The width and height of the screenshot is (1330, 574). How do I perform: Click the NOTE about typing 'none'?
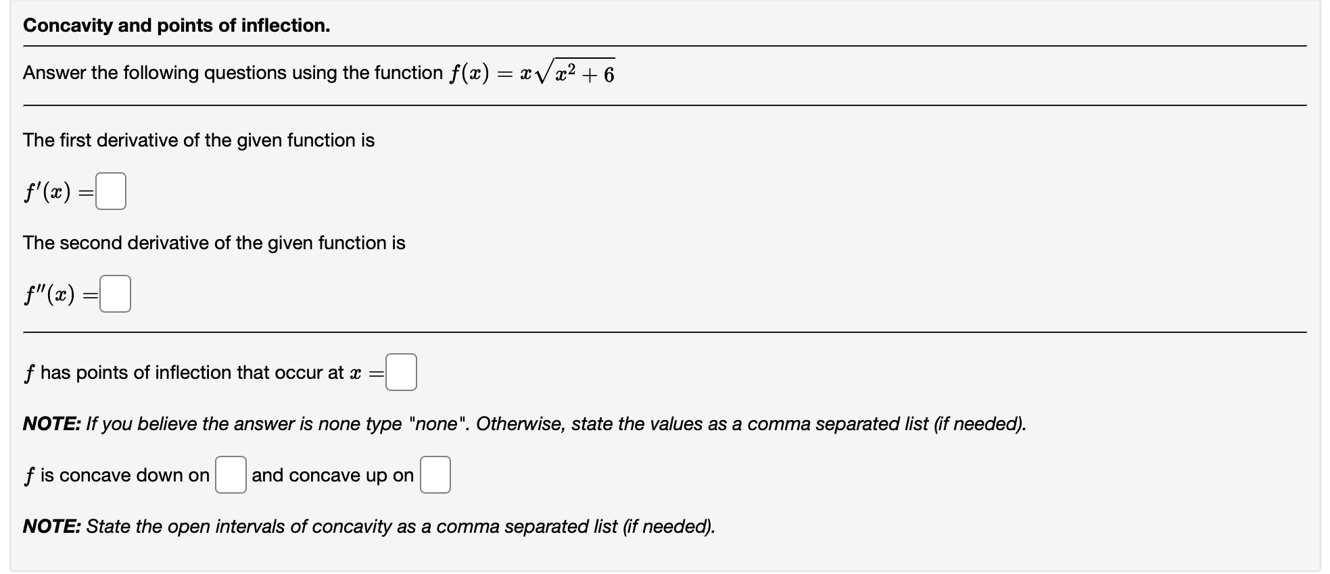524,423
